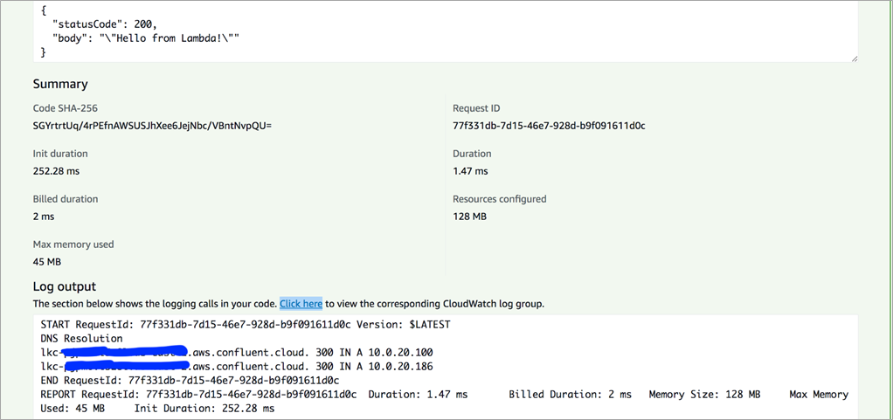This screenshot has height=420, width=893.
Task: Select the Code SHA-256 hash value
Action: tap(152, 126)
